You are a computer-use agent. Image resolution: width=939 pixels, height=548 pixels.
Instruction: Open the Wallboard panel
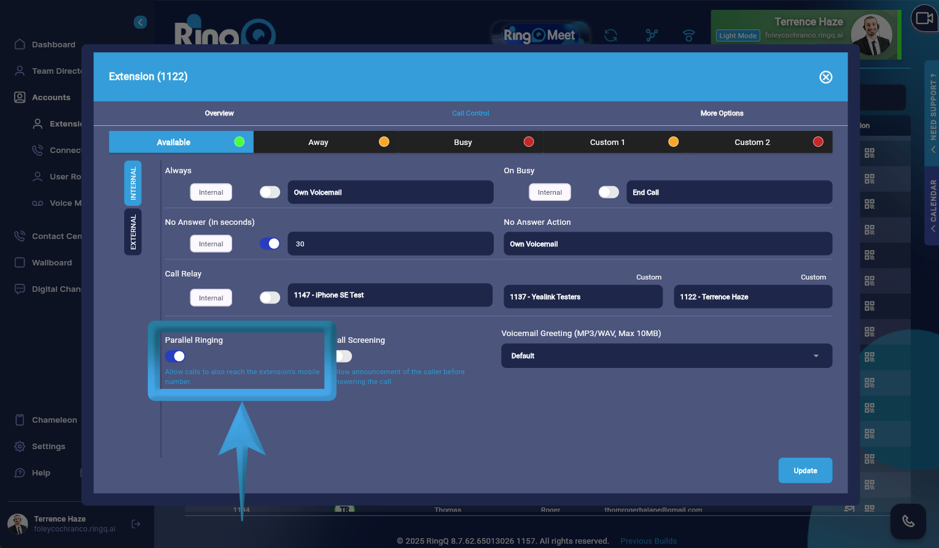[52, 262]
